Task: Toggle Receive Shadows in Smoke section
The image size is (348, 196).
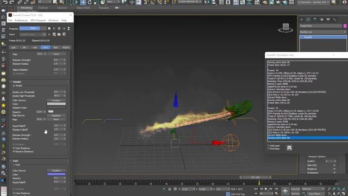Action: coord(14,151)
